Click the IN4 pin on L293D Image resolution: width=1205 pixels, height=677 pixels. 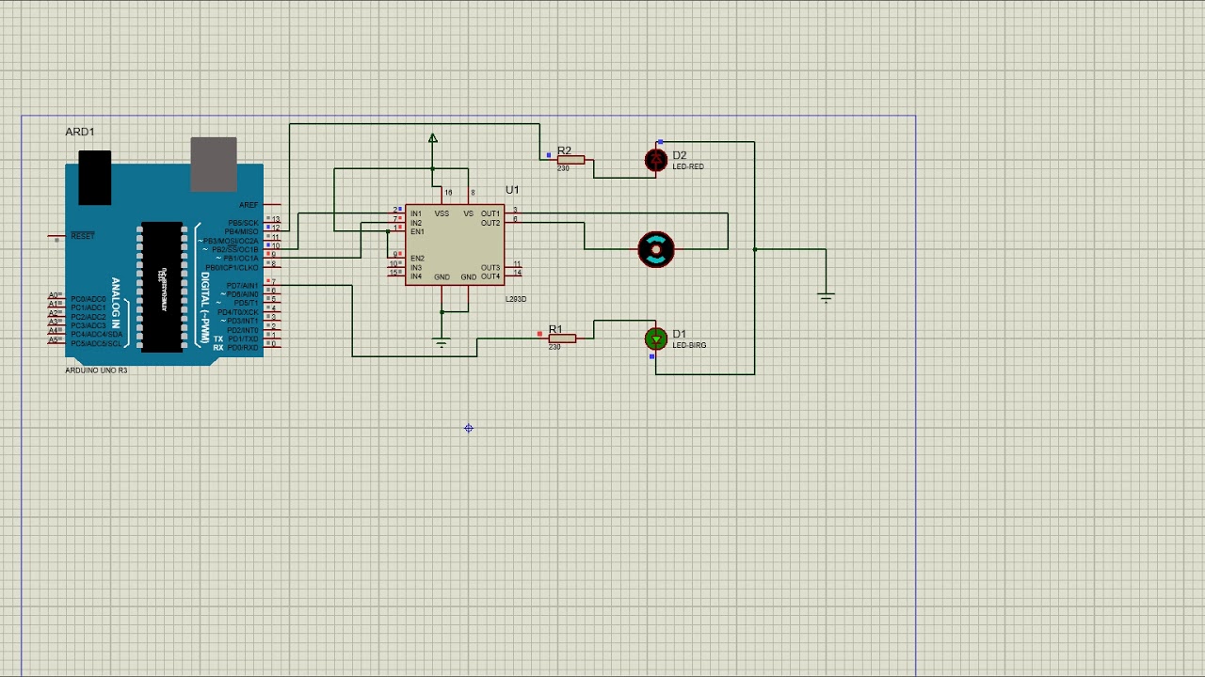click(416, 276)
